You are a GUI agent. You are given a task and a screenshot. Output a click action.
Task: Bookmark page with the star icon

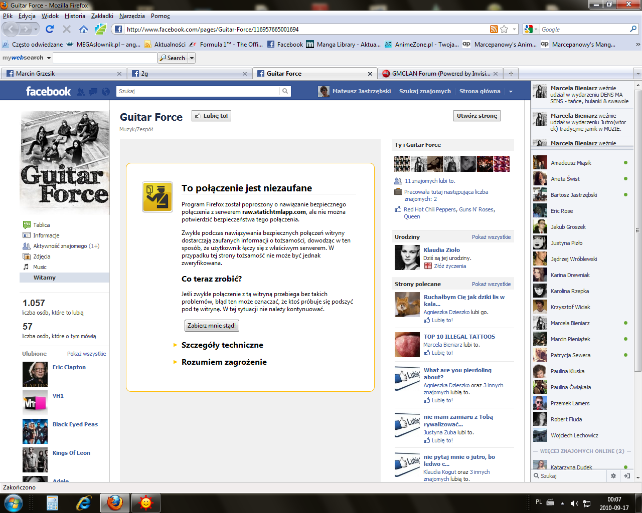(504, 29)
